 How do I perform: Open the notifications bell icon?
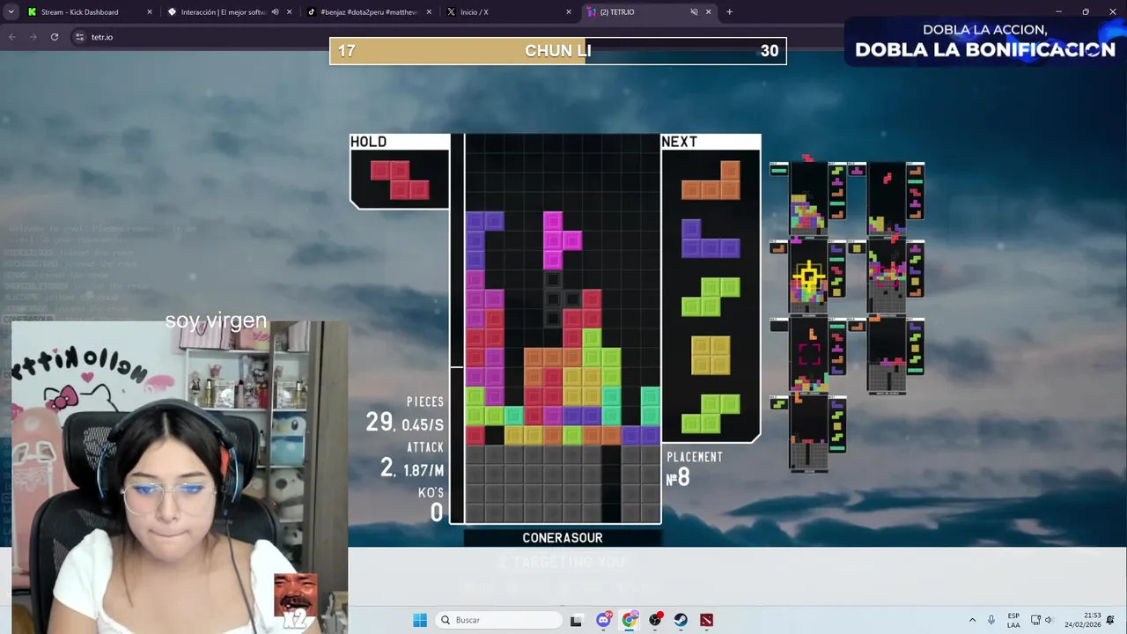(x=1111, y=620)
